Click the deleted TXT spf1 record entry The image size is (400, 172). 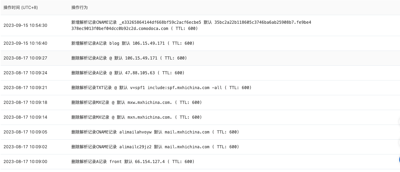[161, 88]
